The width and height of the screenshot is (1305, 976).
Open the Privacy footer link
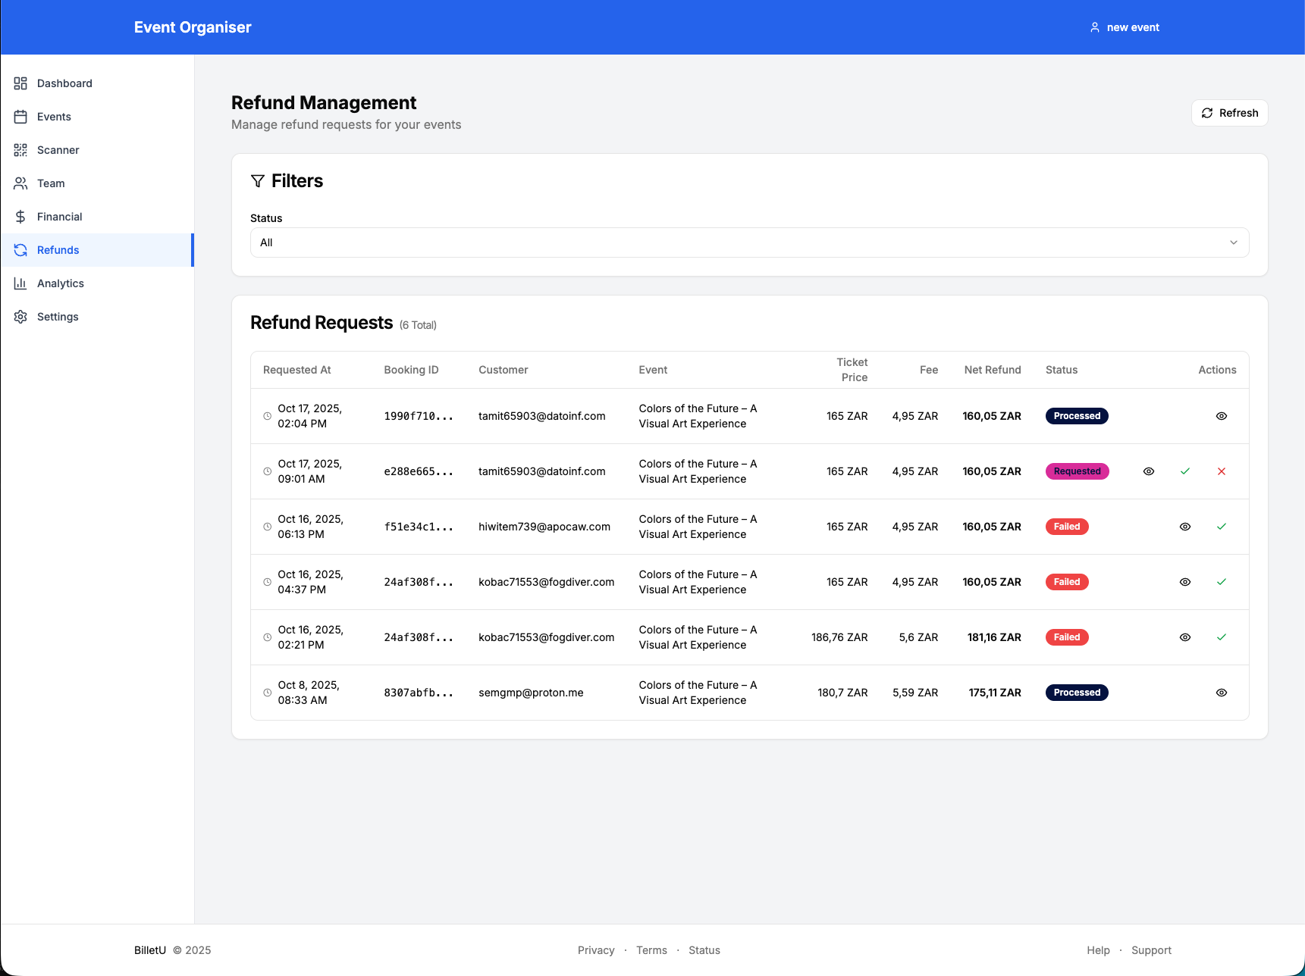pyautogui.click(x=596, y=950)
